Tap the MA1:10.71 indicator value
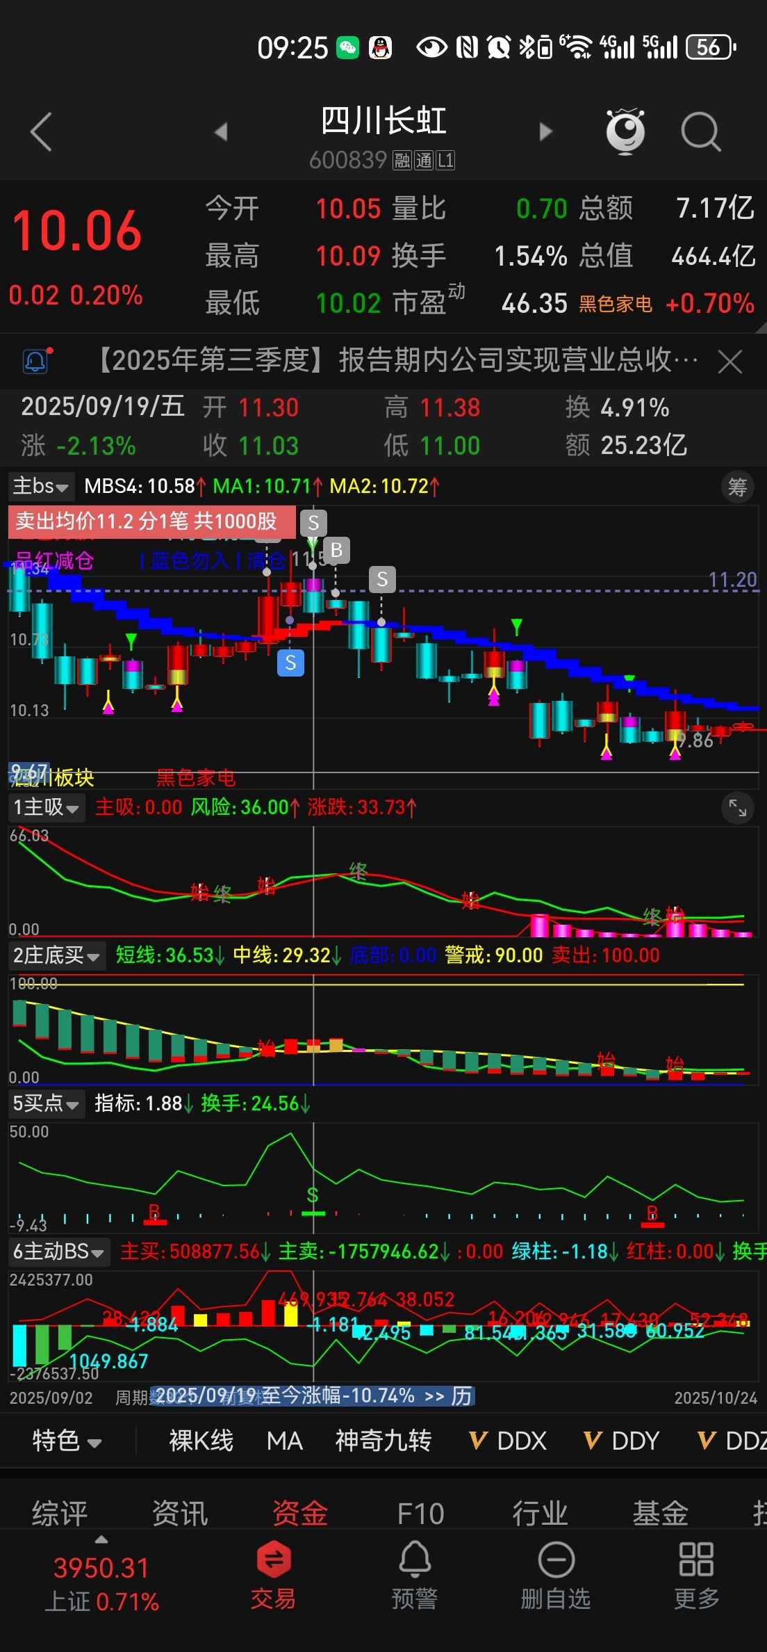 (x=267, y=486)
